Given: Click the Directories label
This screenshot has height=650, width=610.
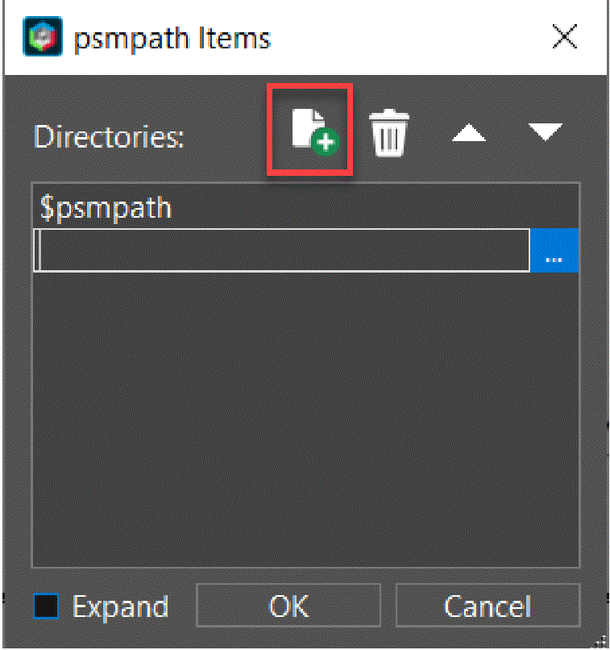Looking at the screenshot, I should (109, 136).
